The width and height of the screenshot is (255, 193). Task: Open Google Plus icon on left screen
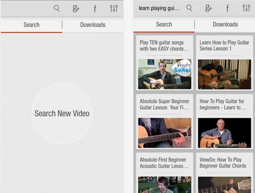click(76, 9)
